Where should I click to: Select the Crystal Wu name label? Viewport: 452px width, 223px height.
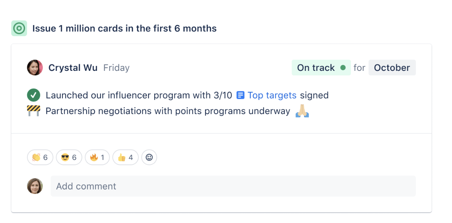73,67
